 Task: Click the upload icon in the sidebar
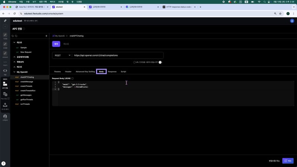coord(5,105)
